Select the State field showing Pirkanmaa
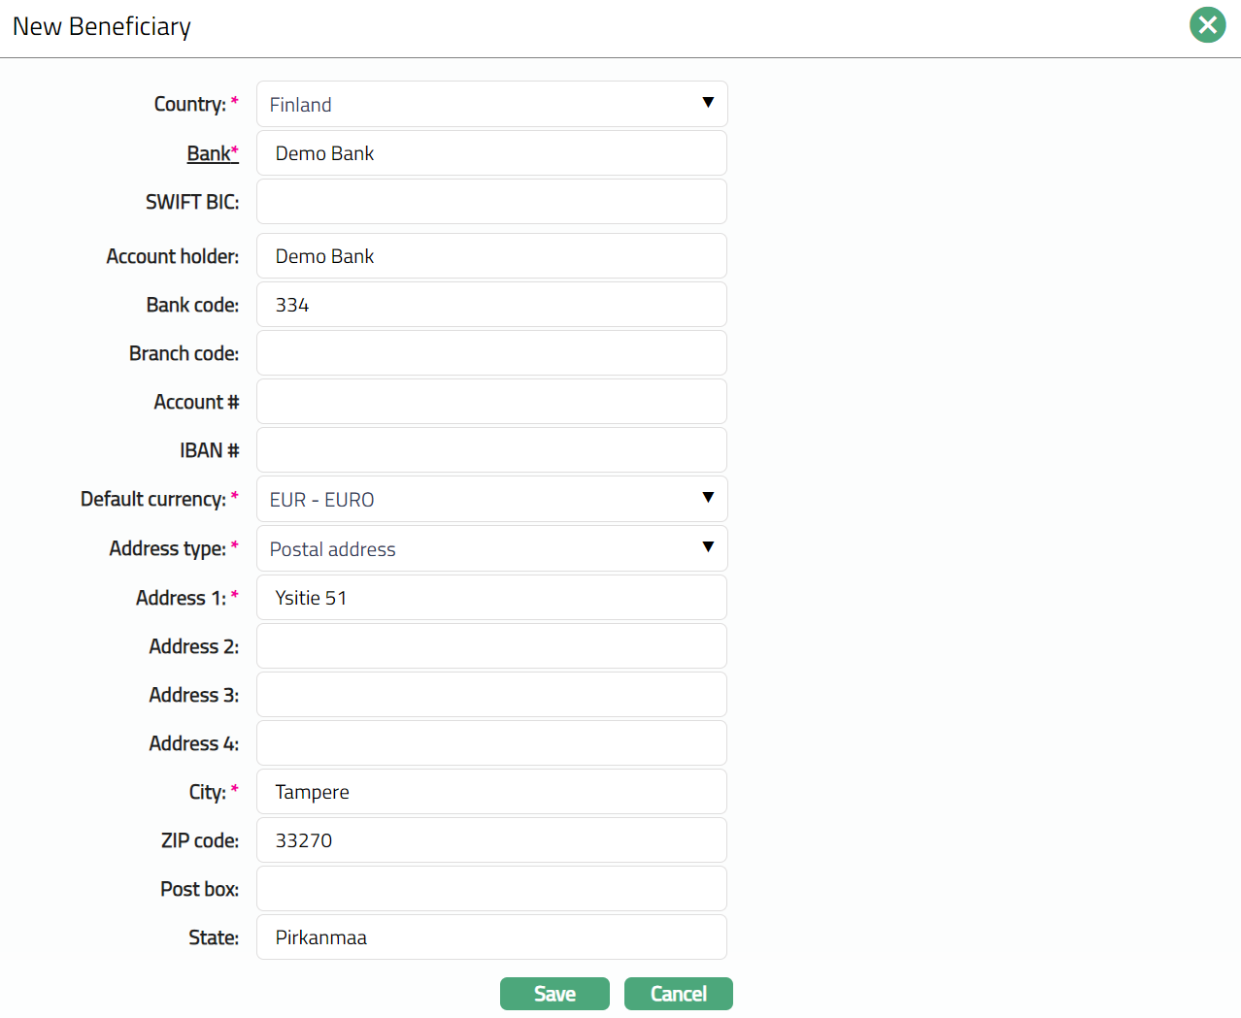 (x=491, y=937)
